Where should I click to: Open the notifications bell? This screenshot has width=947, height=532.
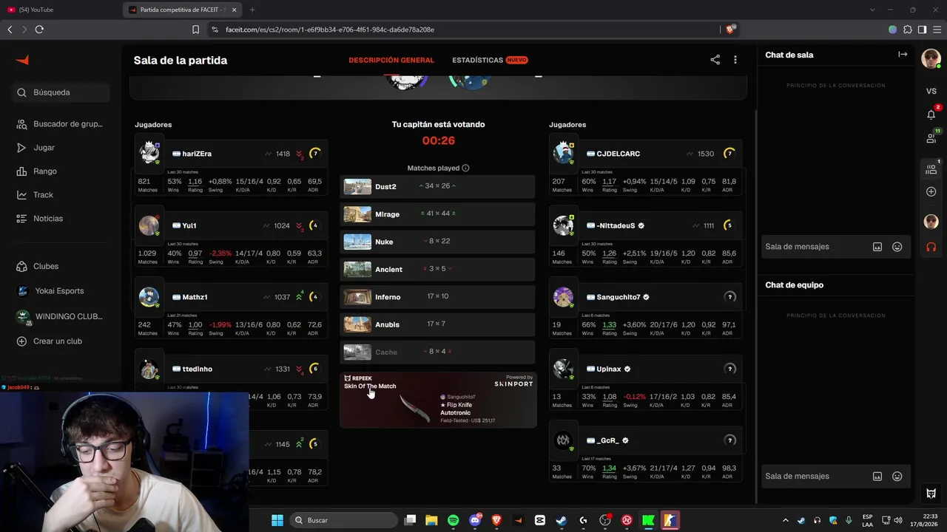pos(931,115)
